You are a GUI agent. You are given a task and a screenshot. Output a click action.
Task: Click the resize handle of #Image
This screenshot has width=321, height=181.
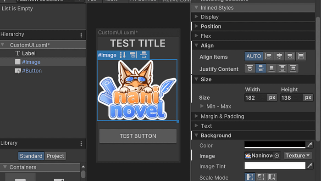point(178,121)
